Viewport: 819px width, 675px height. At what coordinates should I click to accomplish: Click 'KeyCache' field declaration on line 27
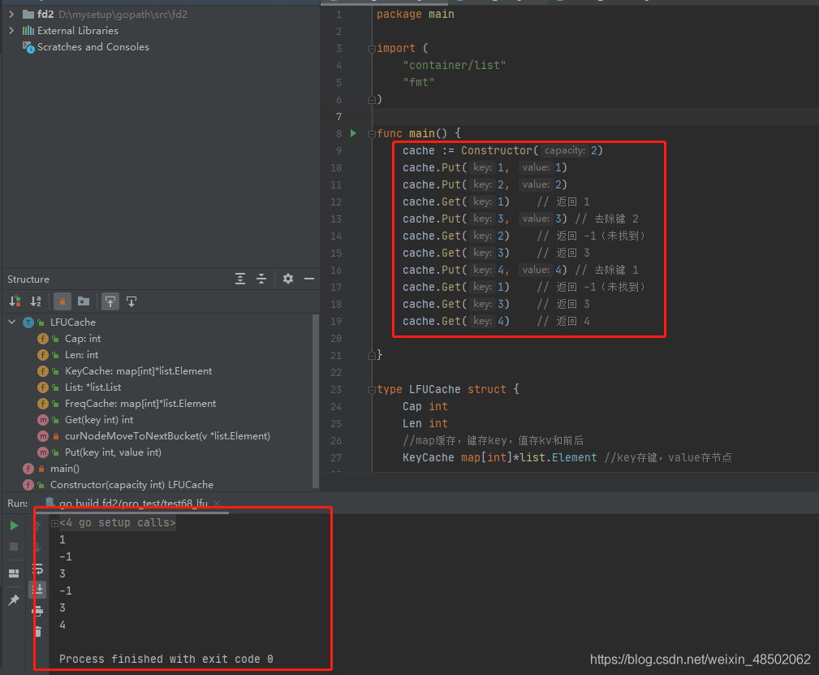(x=429, y=457)
